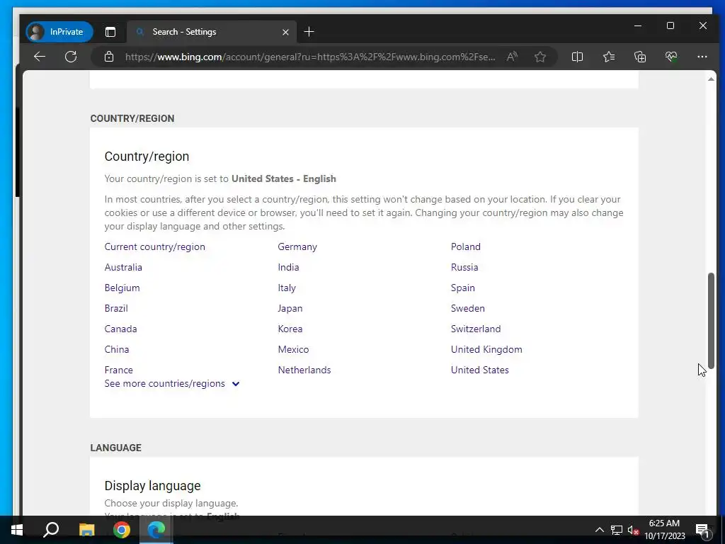
Task: Open split screen icon
Action: [577, 57]
